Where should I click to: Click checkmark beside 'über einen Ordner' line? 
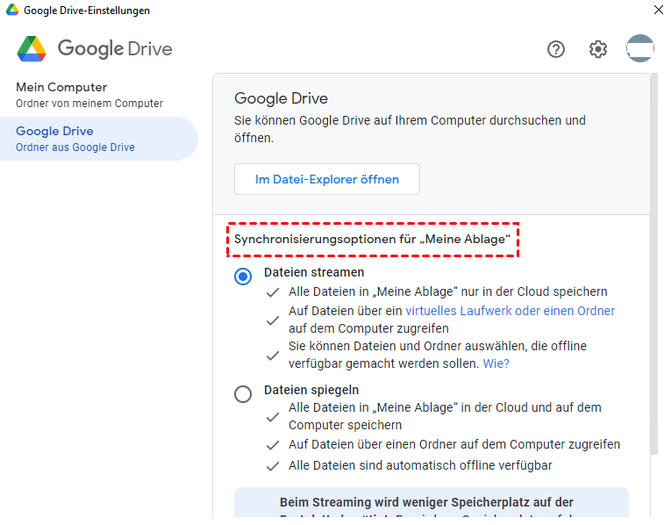pos(274,445)
